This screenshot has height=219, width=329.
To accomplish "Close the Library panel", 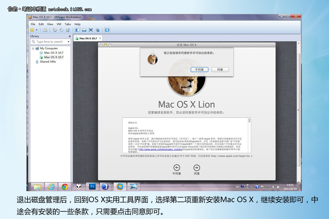I will pyautogui.click(x=70, y=36).
